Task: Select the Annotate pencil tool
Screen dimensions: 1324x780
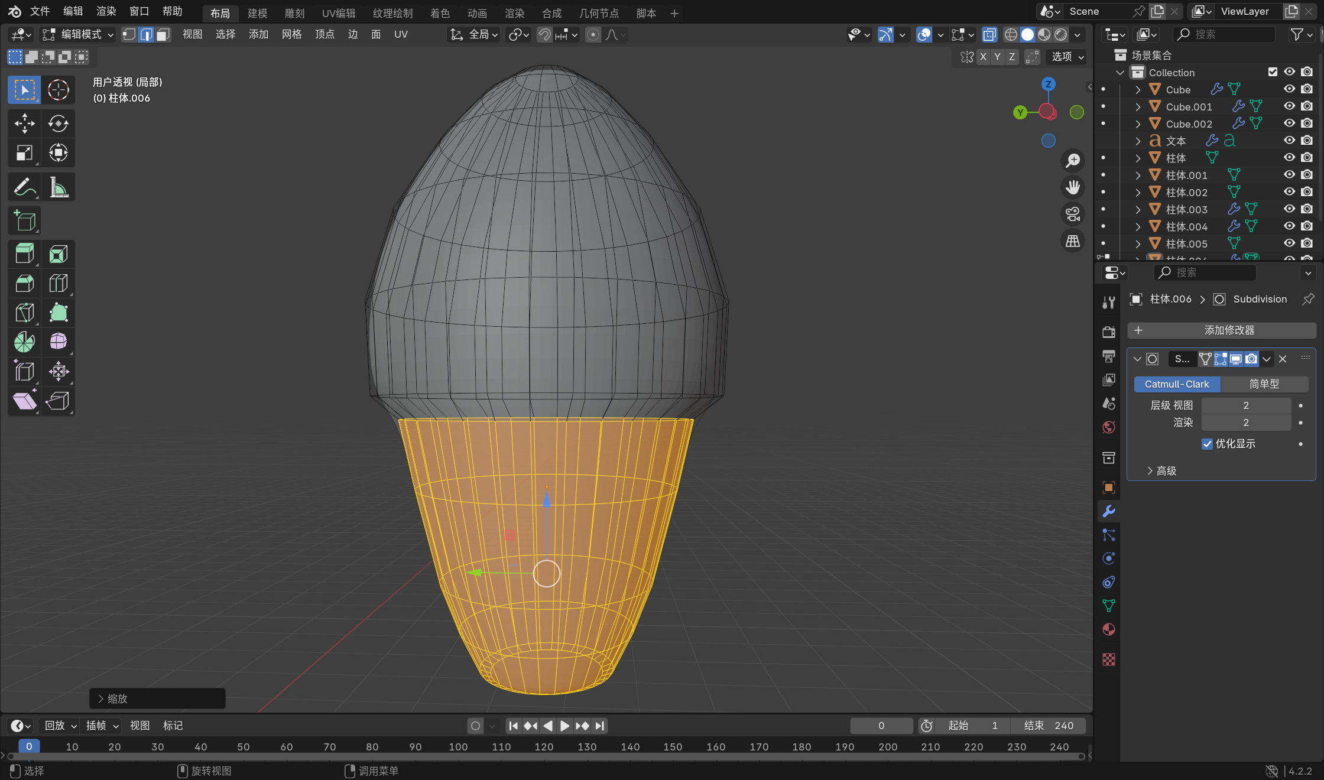Action: pos(24,187)
